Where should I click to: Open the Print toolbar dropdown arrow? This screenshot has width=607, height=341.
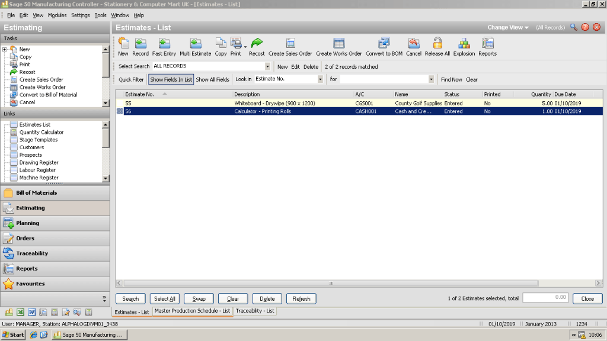(x=245, y=47)
